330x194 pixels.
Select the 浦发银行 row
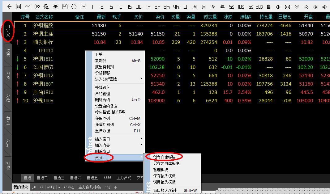(171, 42)
